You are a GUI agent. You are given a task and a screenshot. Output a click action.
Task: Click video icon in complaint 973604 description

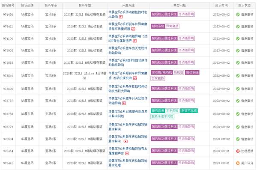(126, 141)
